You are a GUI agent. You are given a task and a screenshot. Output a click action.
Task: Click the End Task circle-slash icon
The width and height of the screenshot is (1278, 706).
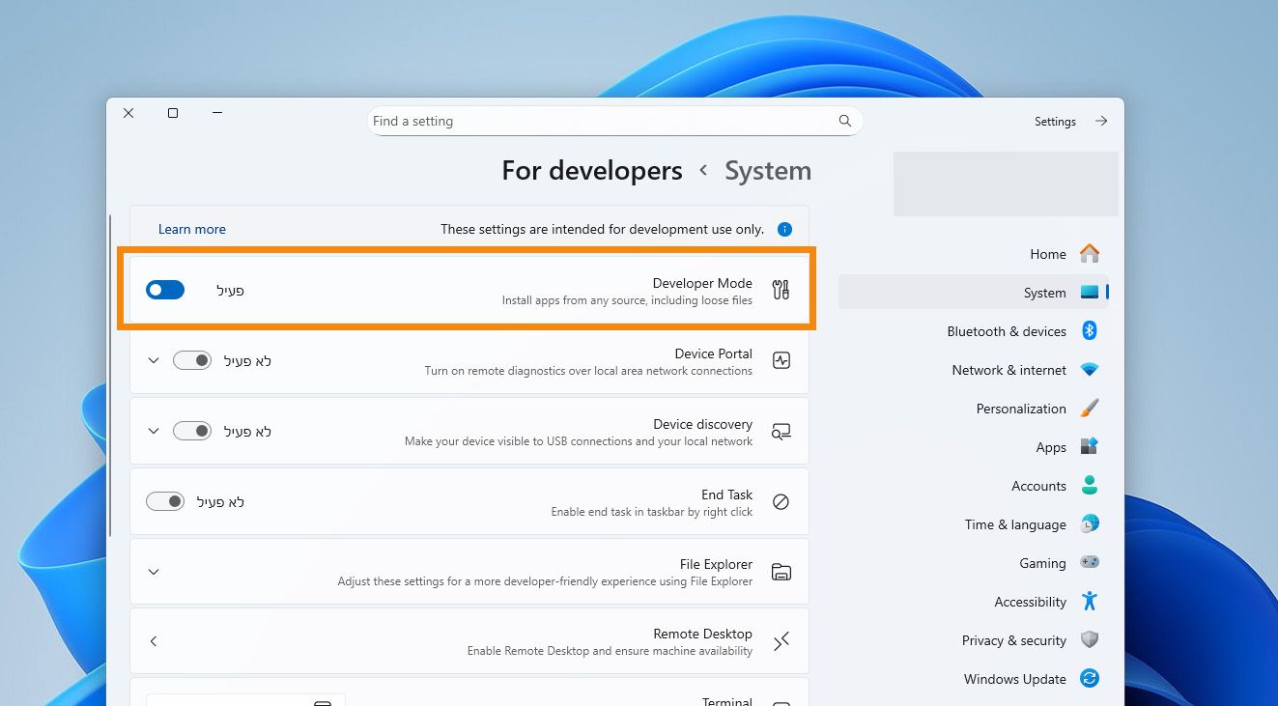coord(781,501)
